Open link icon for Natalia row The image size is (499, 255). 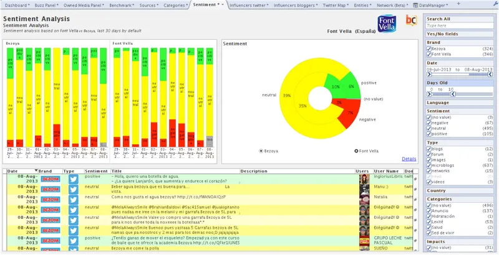(415, 200)
